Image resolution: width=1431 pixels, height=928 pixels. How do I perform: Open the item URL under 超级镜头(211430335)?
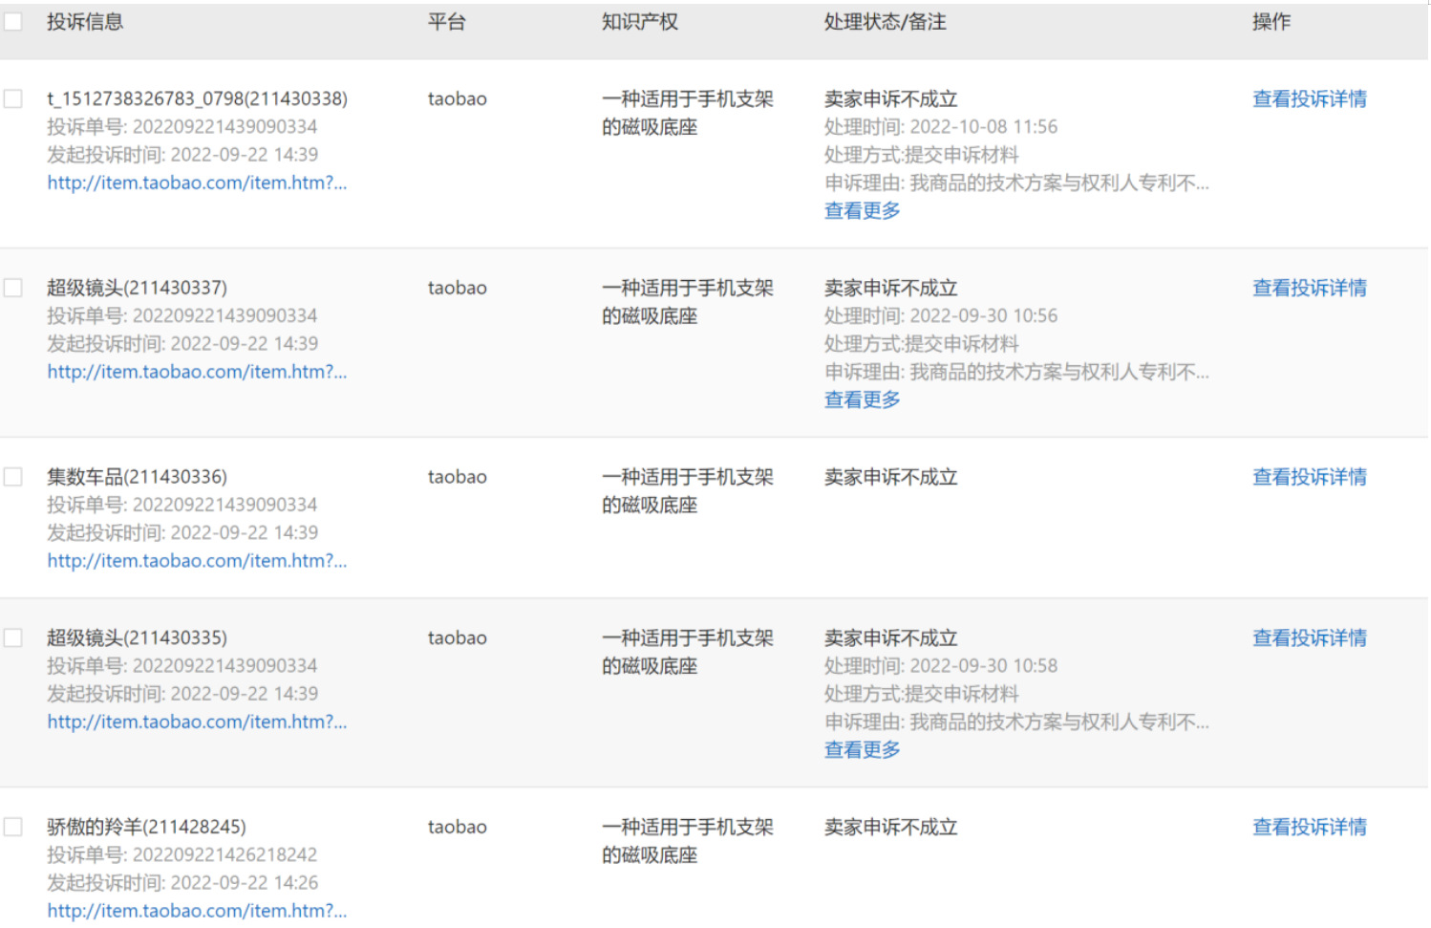[x=197, y=722]
